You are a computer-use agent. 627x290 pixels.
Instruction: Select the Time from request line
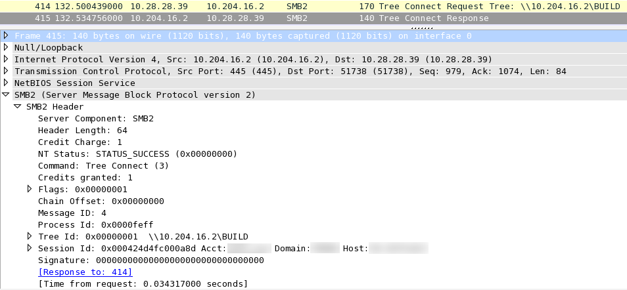click(x=143, y=283)
